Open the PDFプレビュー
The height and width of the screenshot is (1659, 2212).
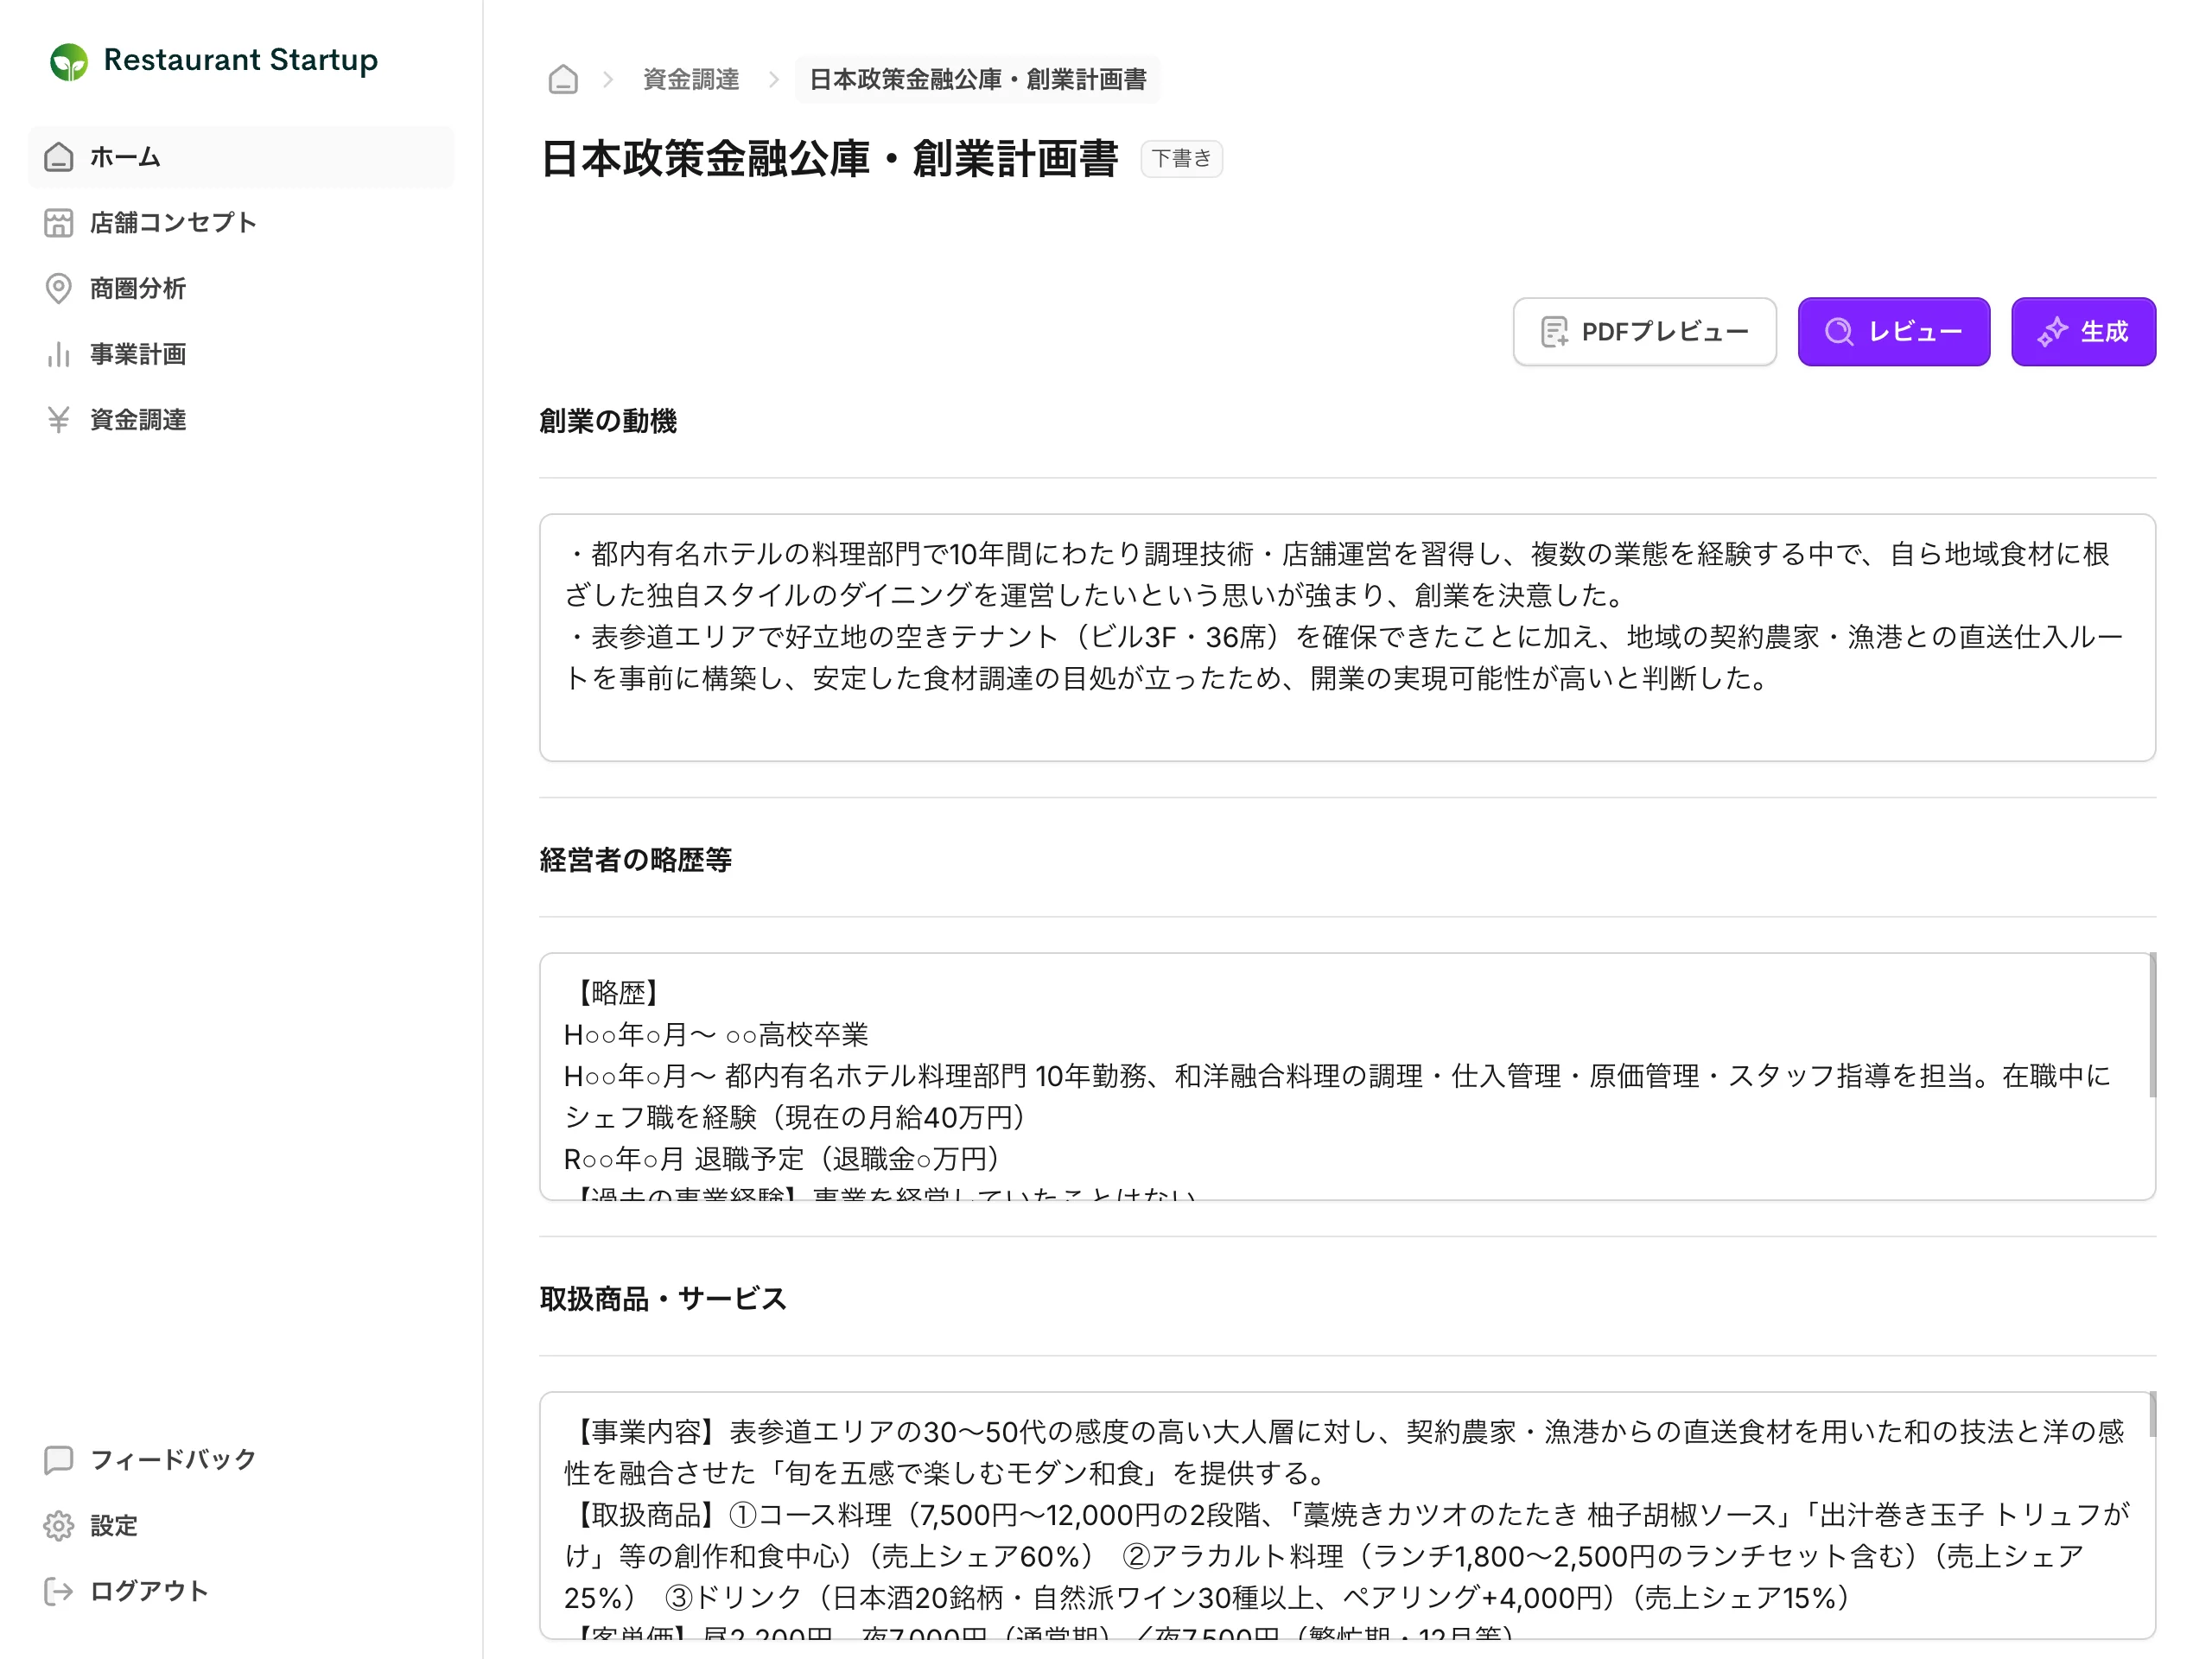click(x=1644, y=332)
